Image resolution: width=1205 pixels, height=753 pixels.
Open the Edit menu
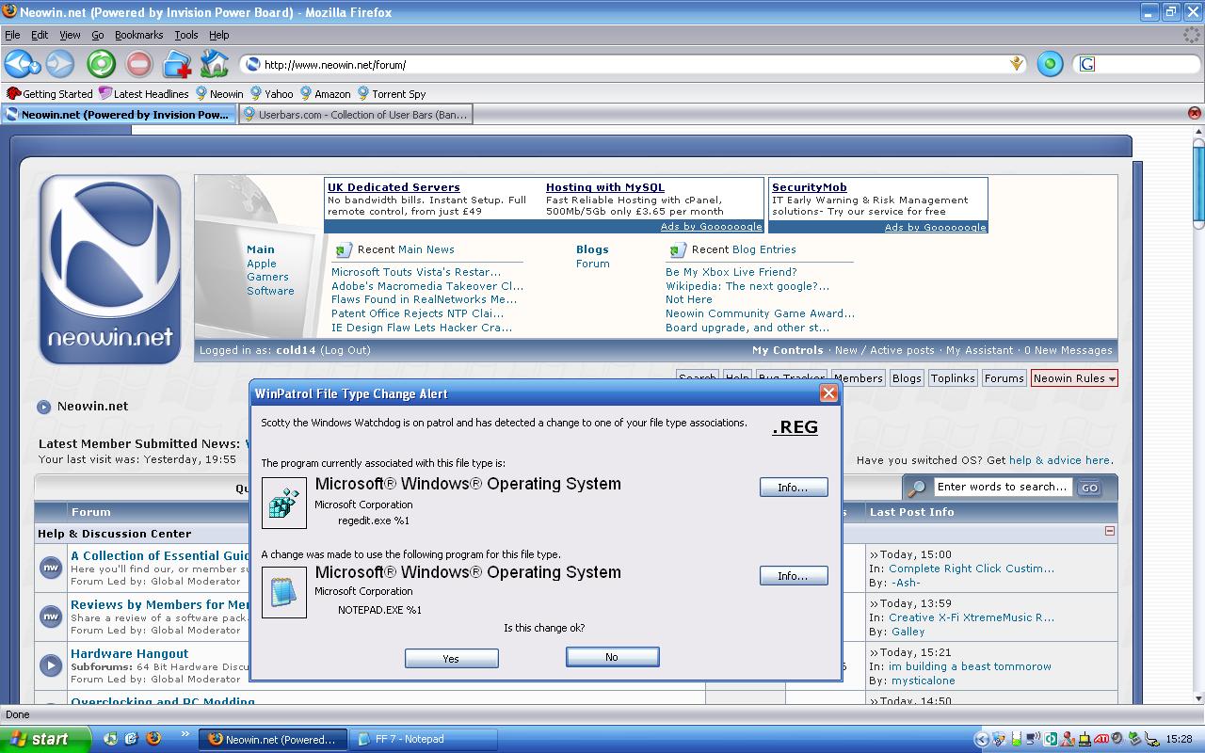point(40,35)
